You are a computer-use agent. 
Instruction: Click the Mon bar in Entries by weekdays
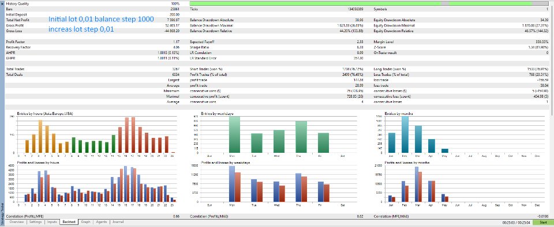click(235, 135)
